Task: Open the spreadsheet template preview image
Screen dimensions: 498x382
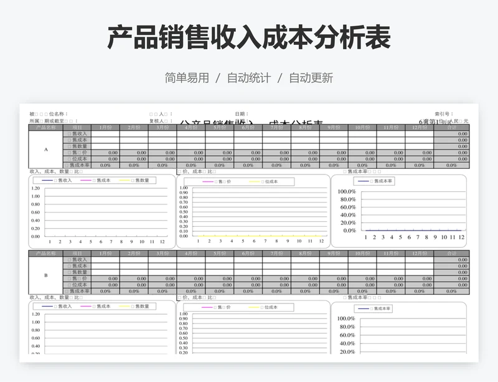Action: [249, 232]
